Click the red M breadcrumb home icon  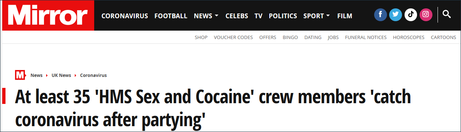point(20,75)
